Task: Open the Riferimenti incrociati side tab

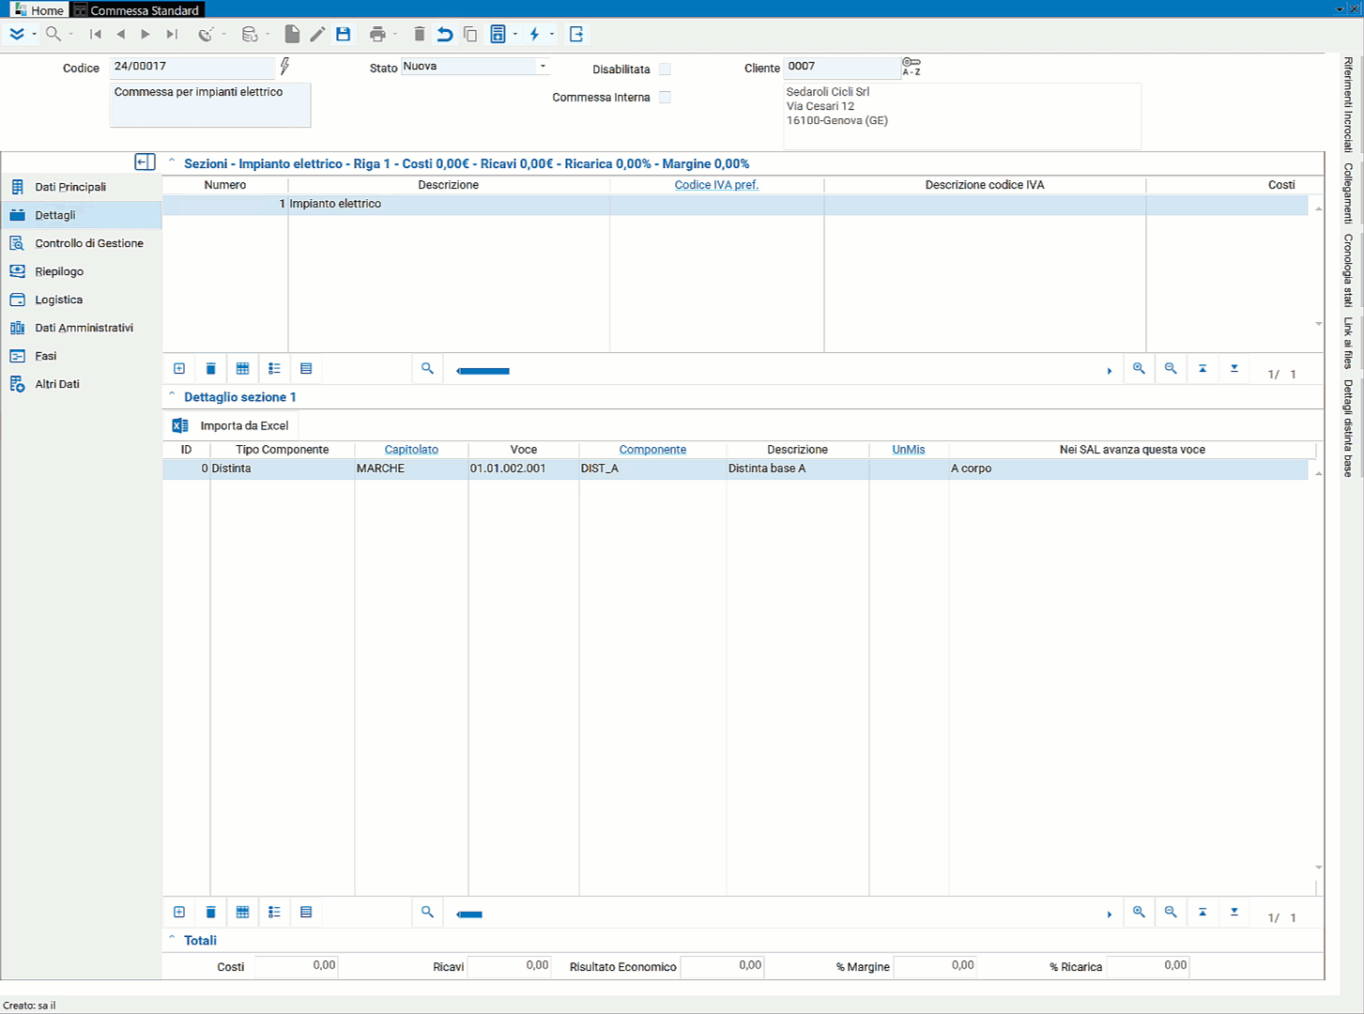Action: (1348, 104)
